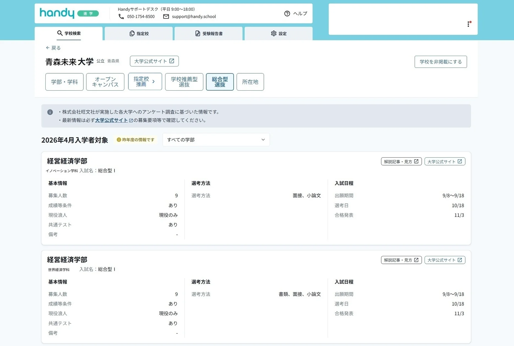The width and height of the screenshot is (514, 346).
Task: Switch to the 受験報告書 tab
Action: pos(208,33)
